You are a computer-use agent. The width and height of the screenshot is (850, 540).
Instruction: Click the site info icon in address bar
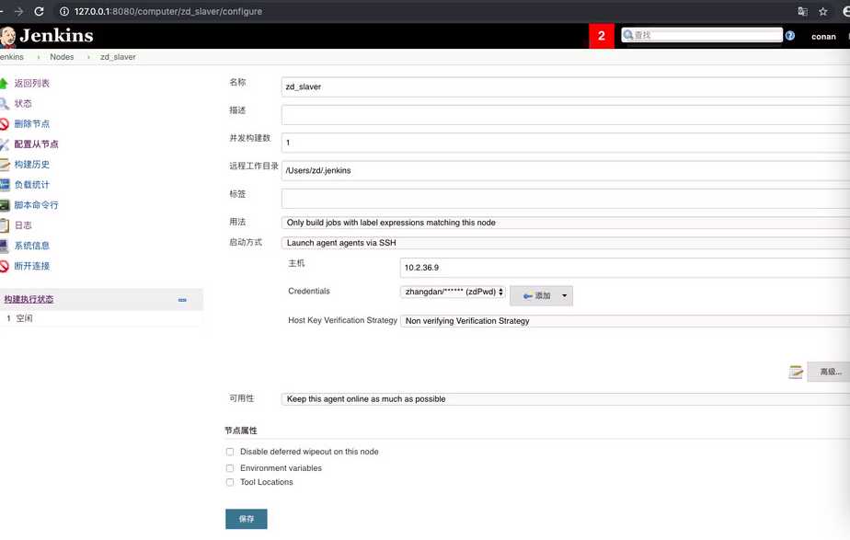(x=64, y=11)
